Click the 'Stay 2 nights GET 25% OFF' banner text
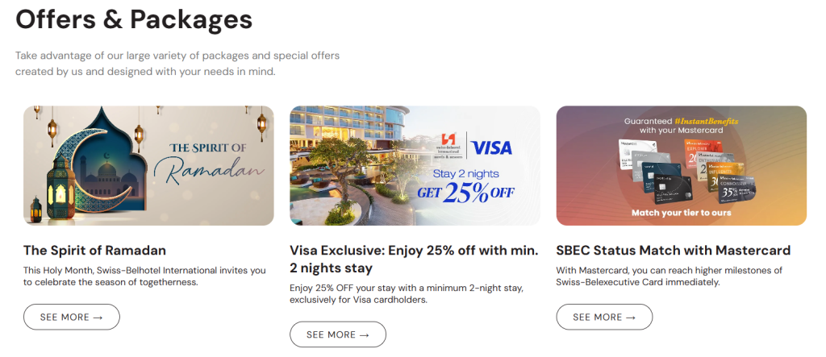 click(x=465, y=185)
